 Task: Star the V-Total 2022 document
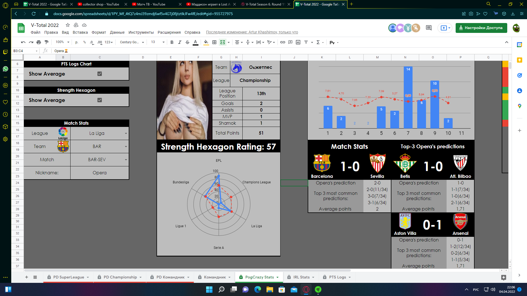click(x=68, y=25)
